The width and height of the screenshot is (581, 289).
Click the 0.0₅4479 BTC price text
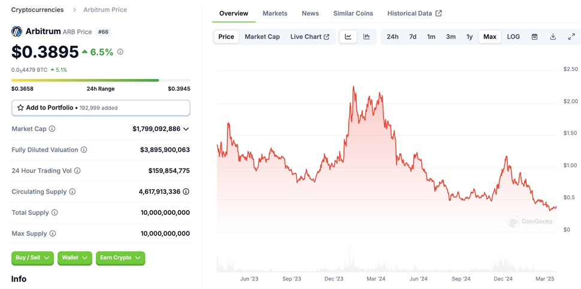tap(29, 69)
